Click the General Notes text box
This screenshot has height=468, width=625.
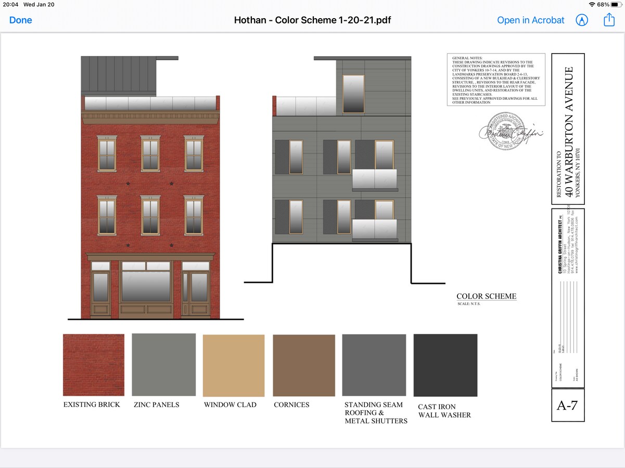point(496,80)
